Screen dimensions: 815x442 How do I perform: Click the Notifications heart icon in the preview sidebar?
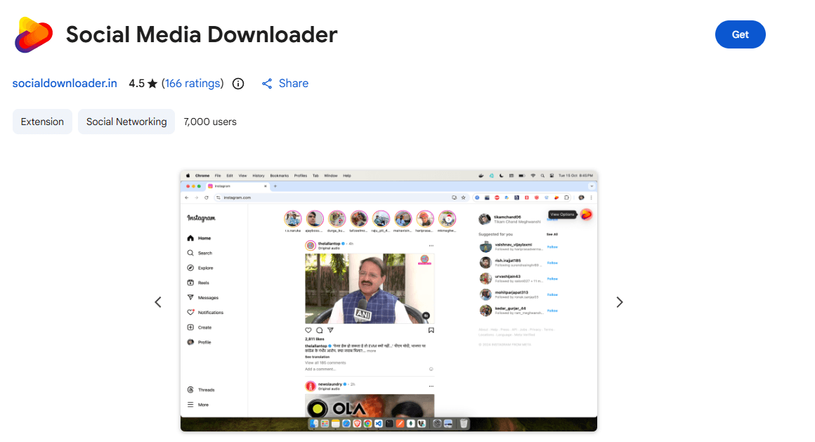(190, 313)
